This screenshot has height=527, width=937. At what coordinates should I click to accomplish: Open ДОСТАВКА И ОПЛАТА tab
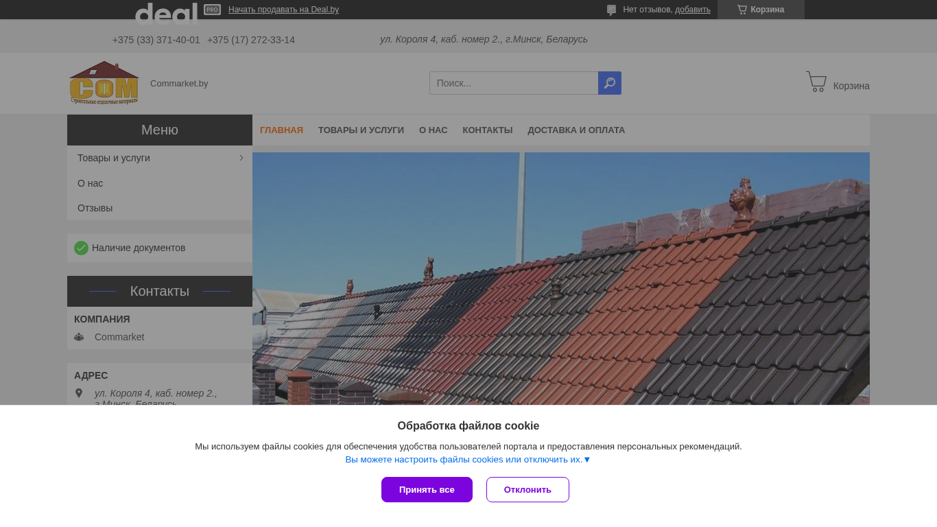[576, 130]
